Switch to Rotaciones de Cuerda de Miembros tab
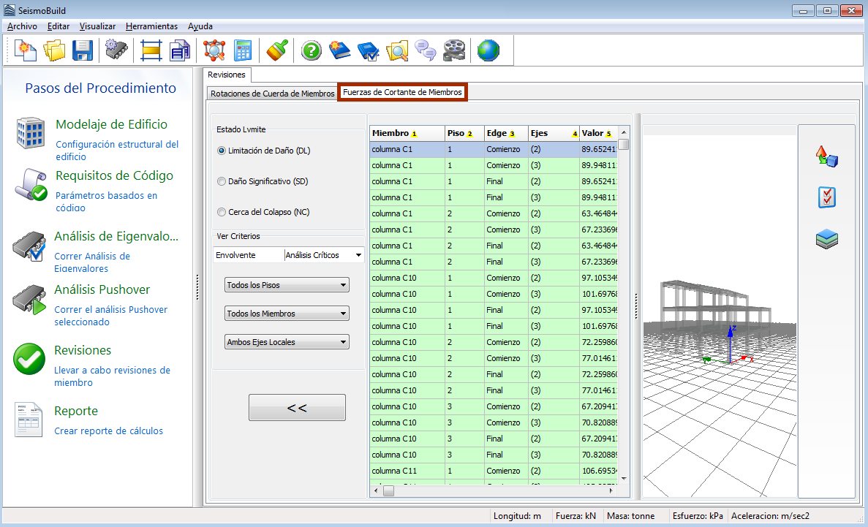 pyautogui.click(x=272, y=94)
